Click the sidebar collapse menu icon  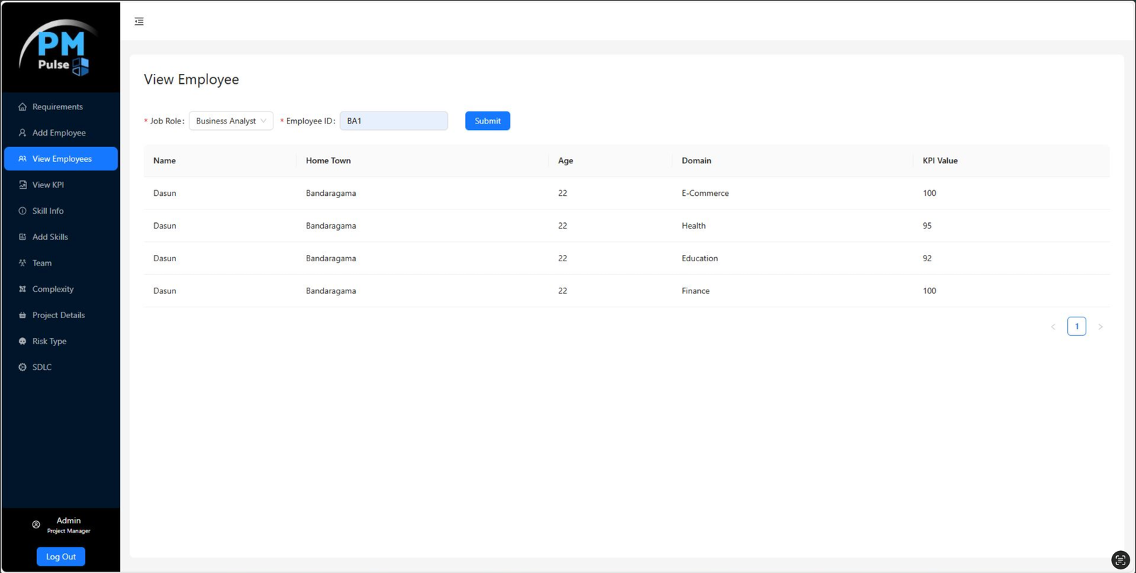[139, 21]
